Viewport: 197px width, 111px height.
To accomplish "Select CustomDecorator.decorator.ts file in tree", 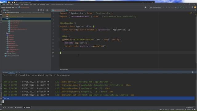I will click(x=18, y=29).
